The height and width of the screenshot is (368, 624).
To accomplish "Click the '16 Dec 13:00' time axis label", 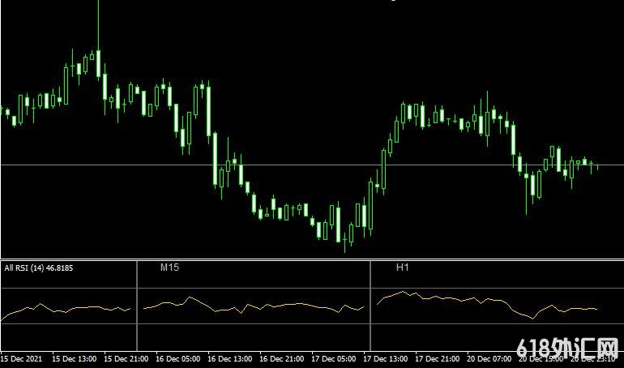I will point(229,359).
